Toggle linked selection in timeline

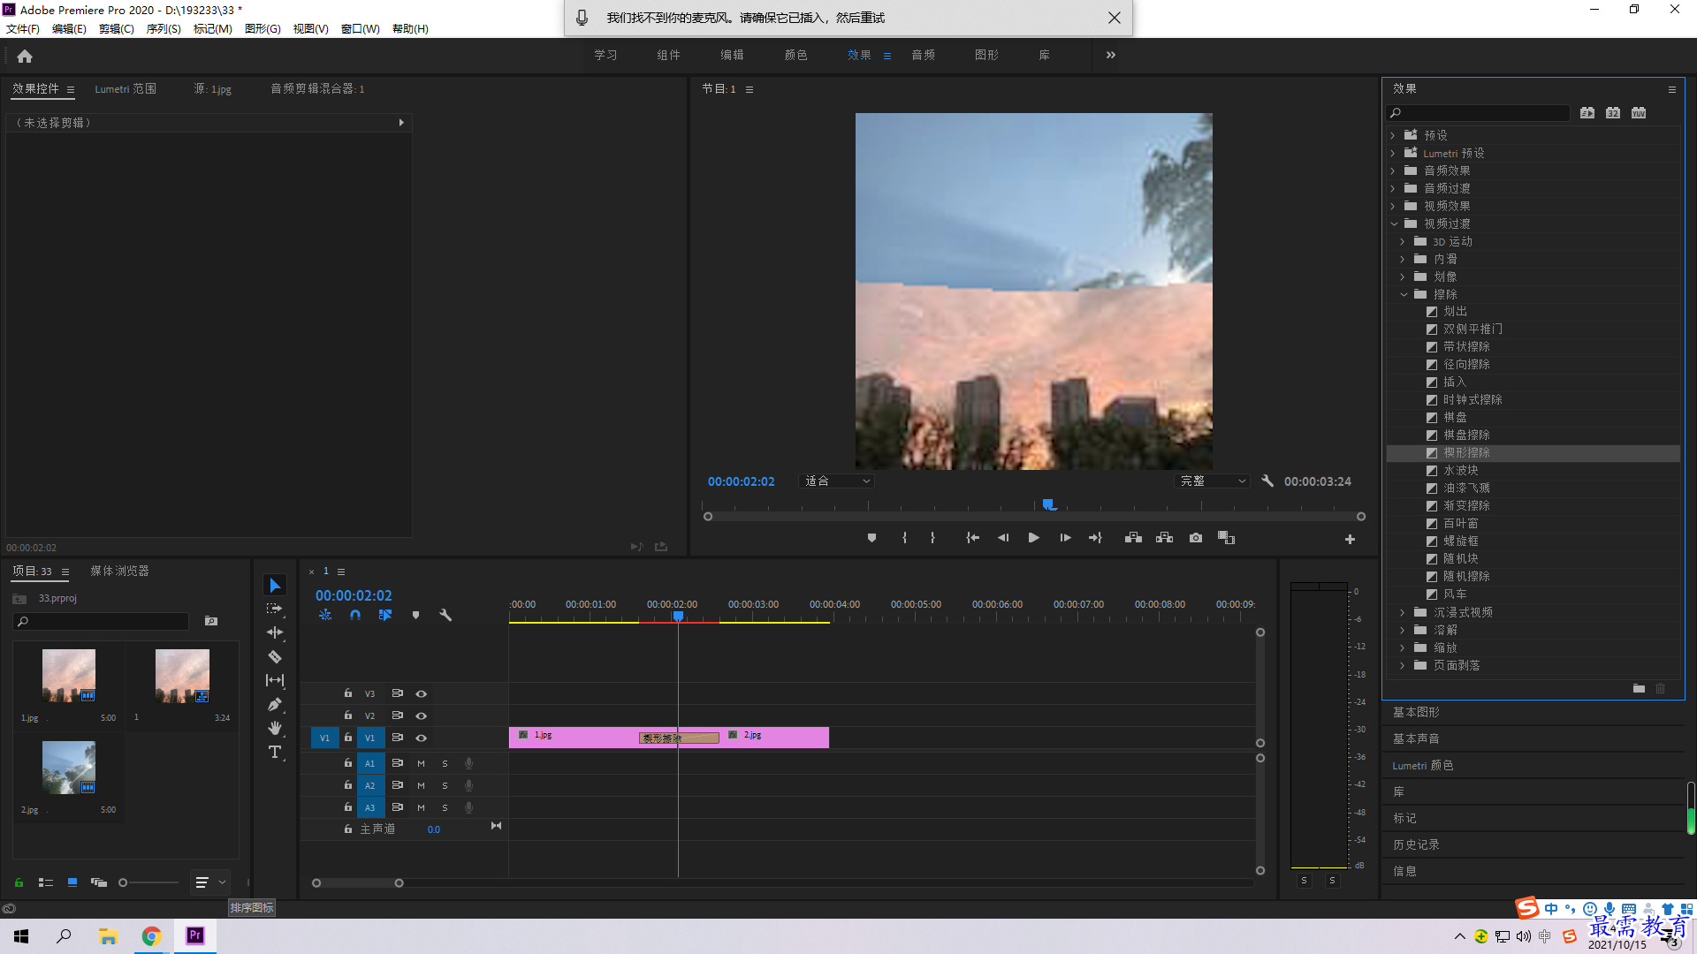[384, 616]
